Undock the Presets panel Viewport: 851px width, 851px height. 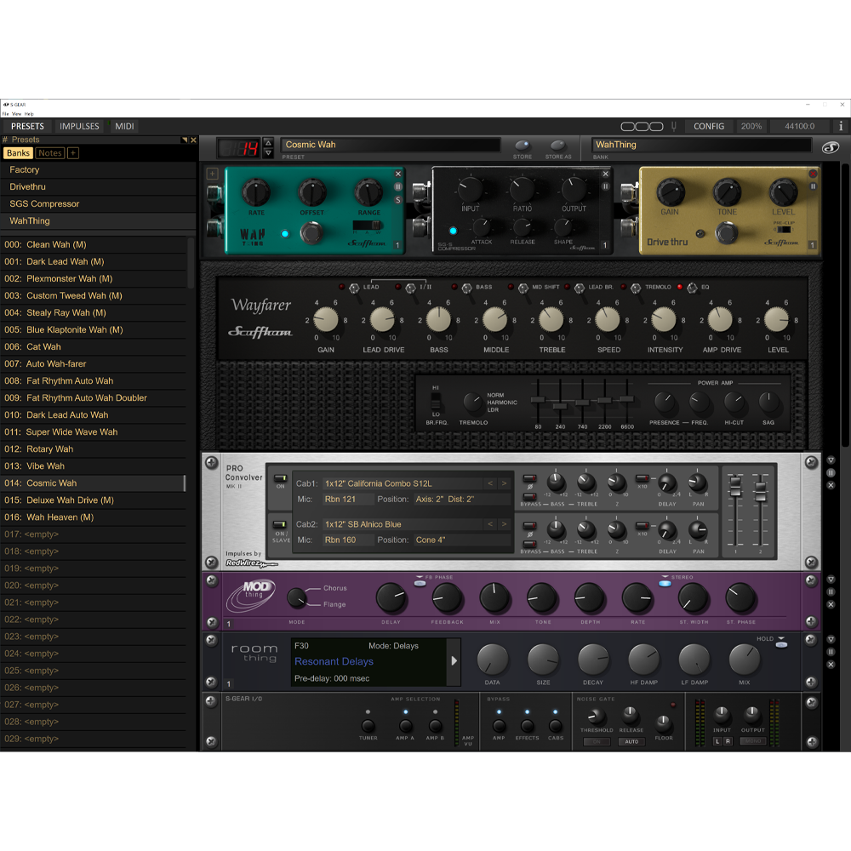(185, 140)
